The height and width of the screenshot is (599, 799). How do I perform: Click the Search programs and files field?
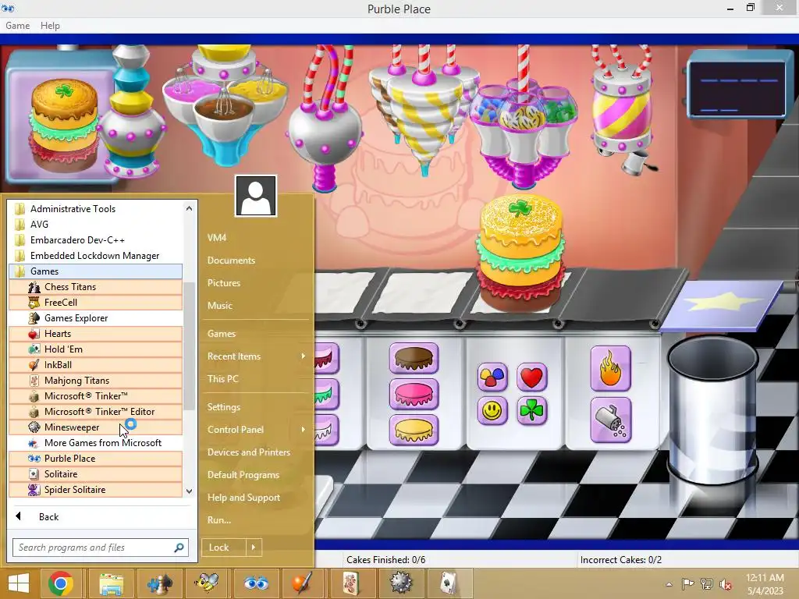click(101, 548)
